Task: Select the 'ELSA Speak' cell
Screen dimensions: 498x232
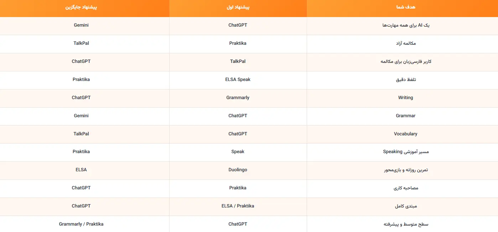Action: point(238,80)
